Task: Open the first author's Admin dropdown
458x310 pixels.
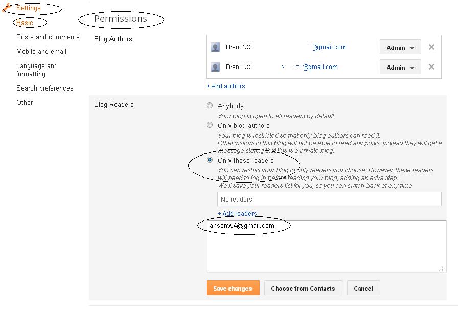Action: 400,48
